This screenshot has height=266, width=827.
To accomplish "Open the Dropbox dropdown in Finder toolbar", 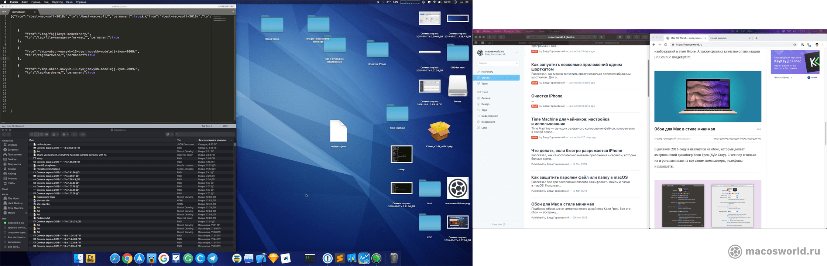I will point(169,134).
